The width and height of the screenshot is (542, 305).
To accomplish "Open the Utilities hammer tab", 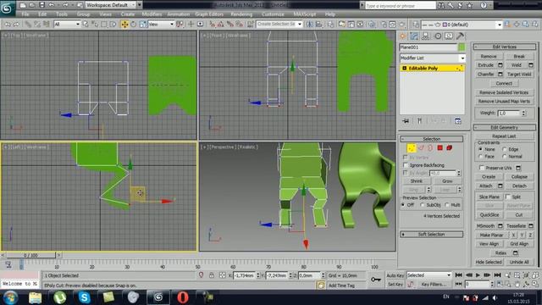I will 460,36.
